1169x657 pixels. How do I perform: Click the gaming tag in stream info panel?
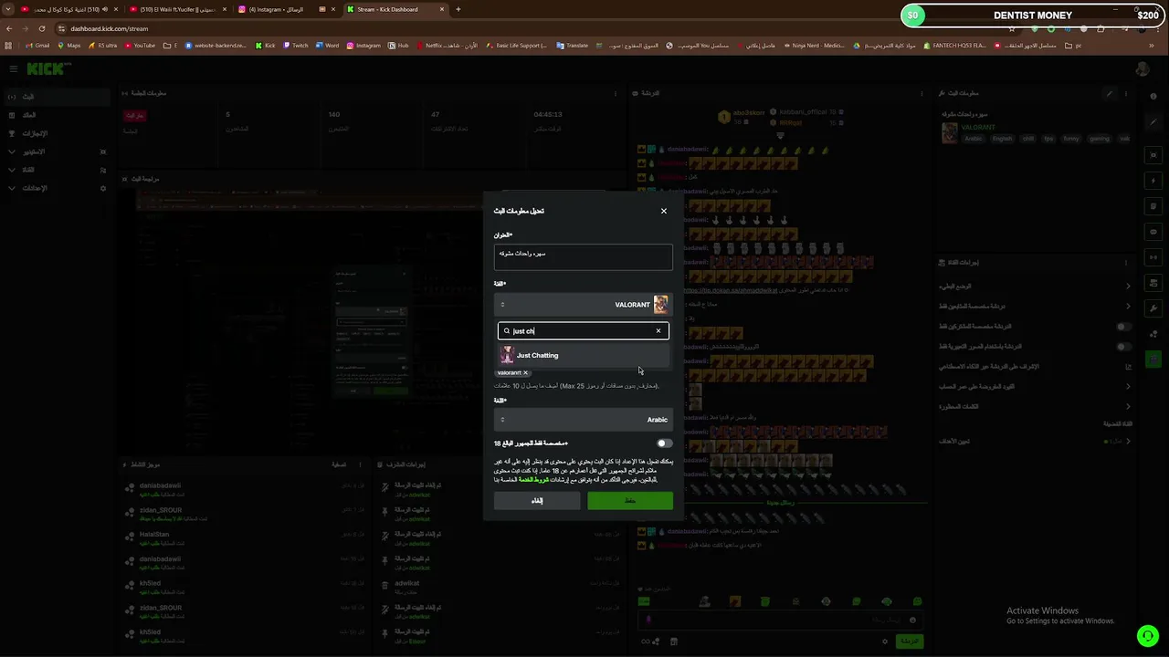(x=1099, y=139)
